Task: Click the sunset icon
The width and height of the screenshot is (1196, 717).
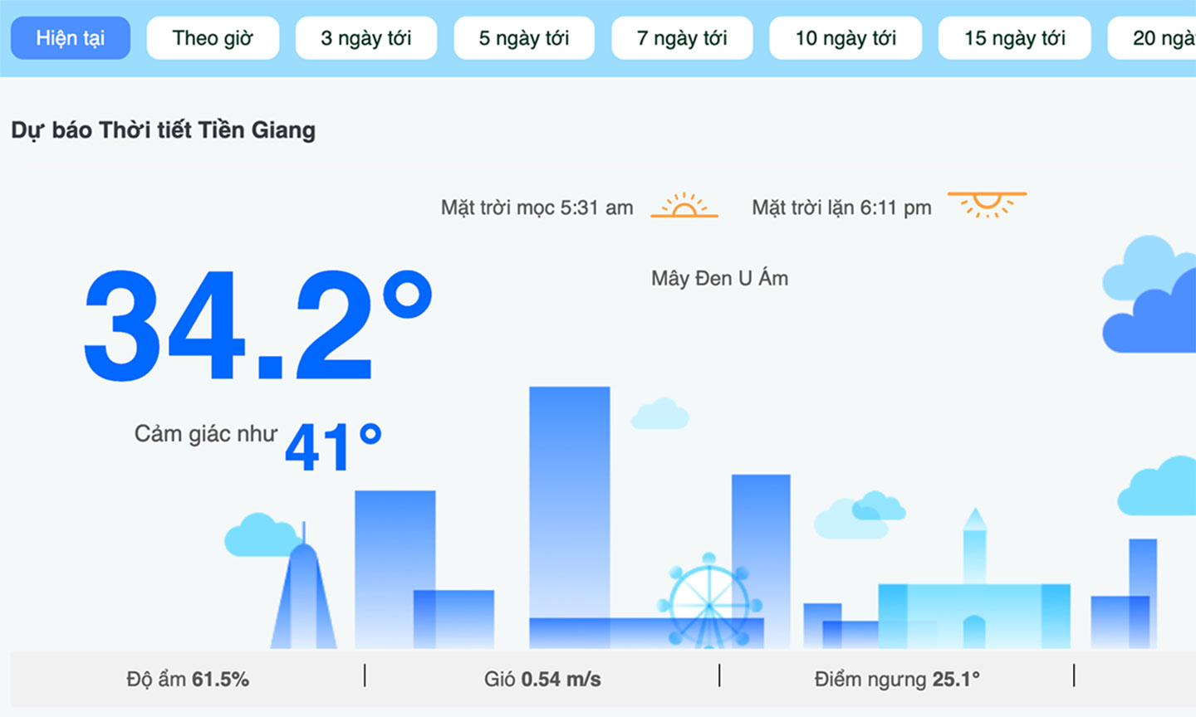Action: (987, 205)
